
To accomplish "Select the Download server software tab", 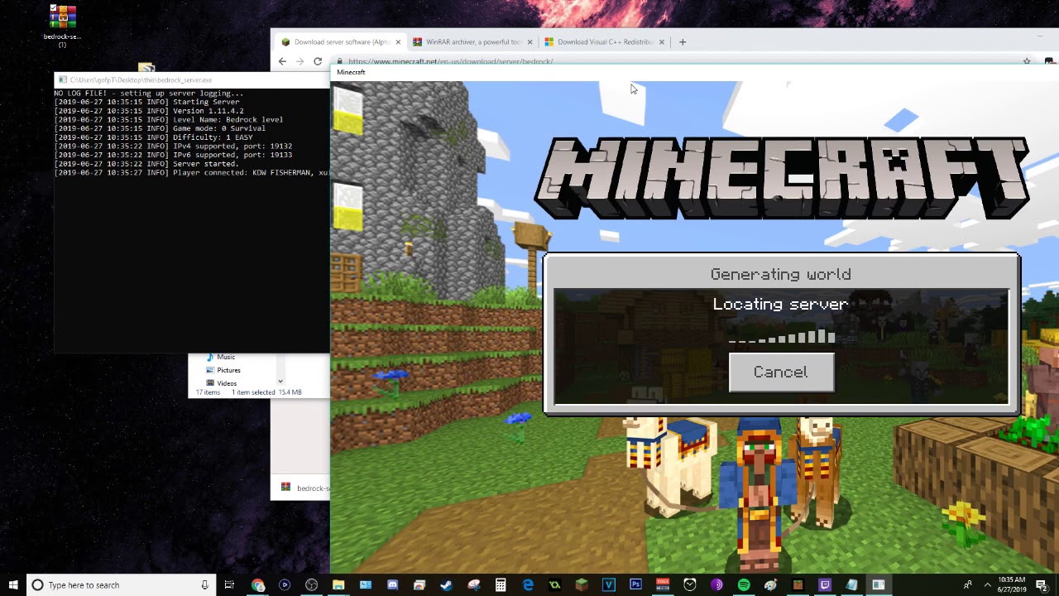I will [341, 41].
